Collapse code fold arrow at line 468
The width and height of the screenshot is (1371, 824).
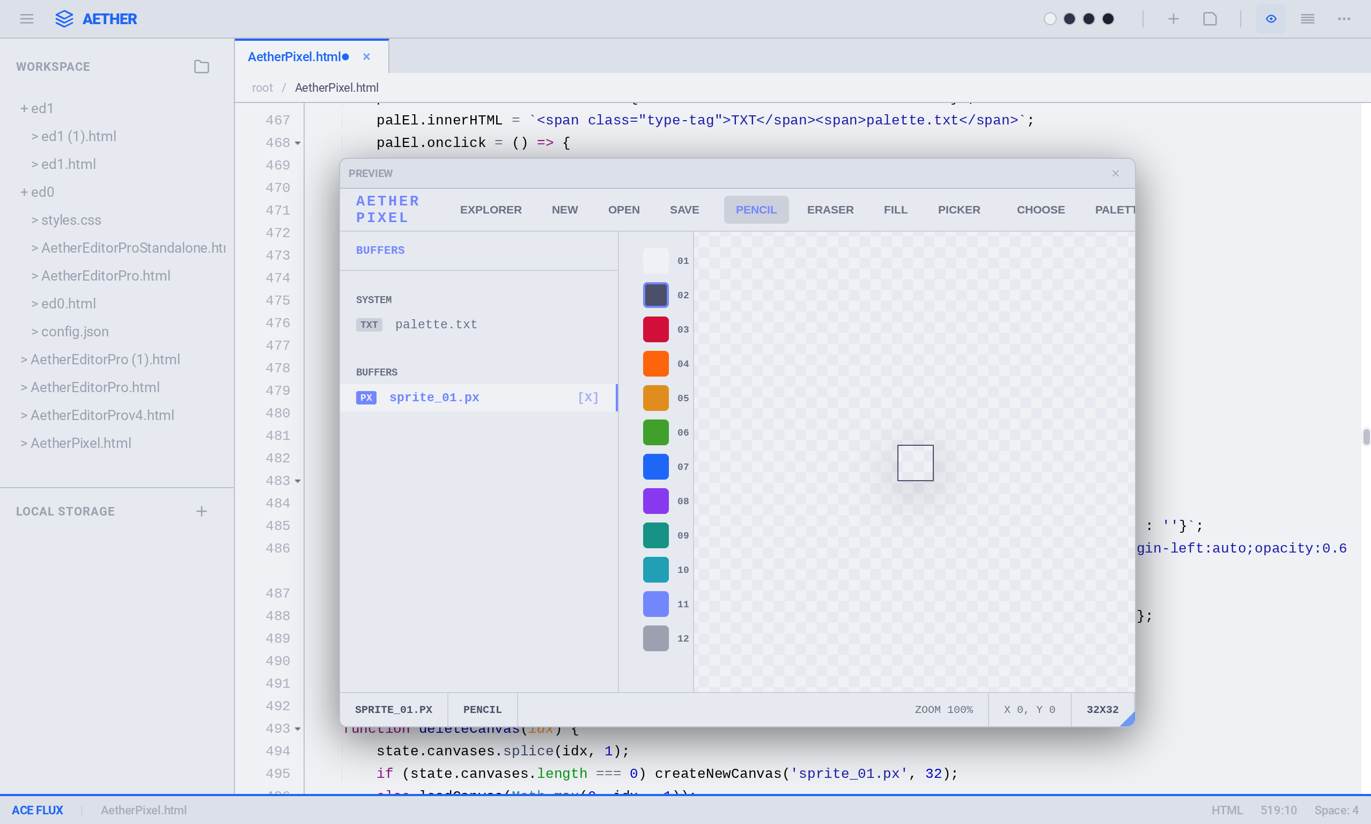298,143
